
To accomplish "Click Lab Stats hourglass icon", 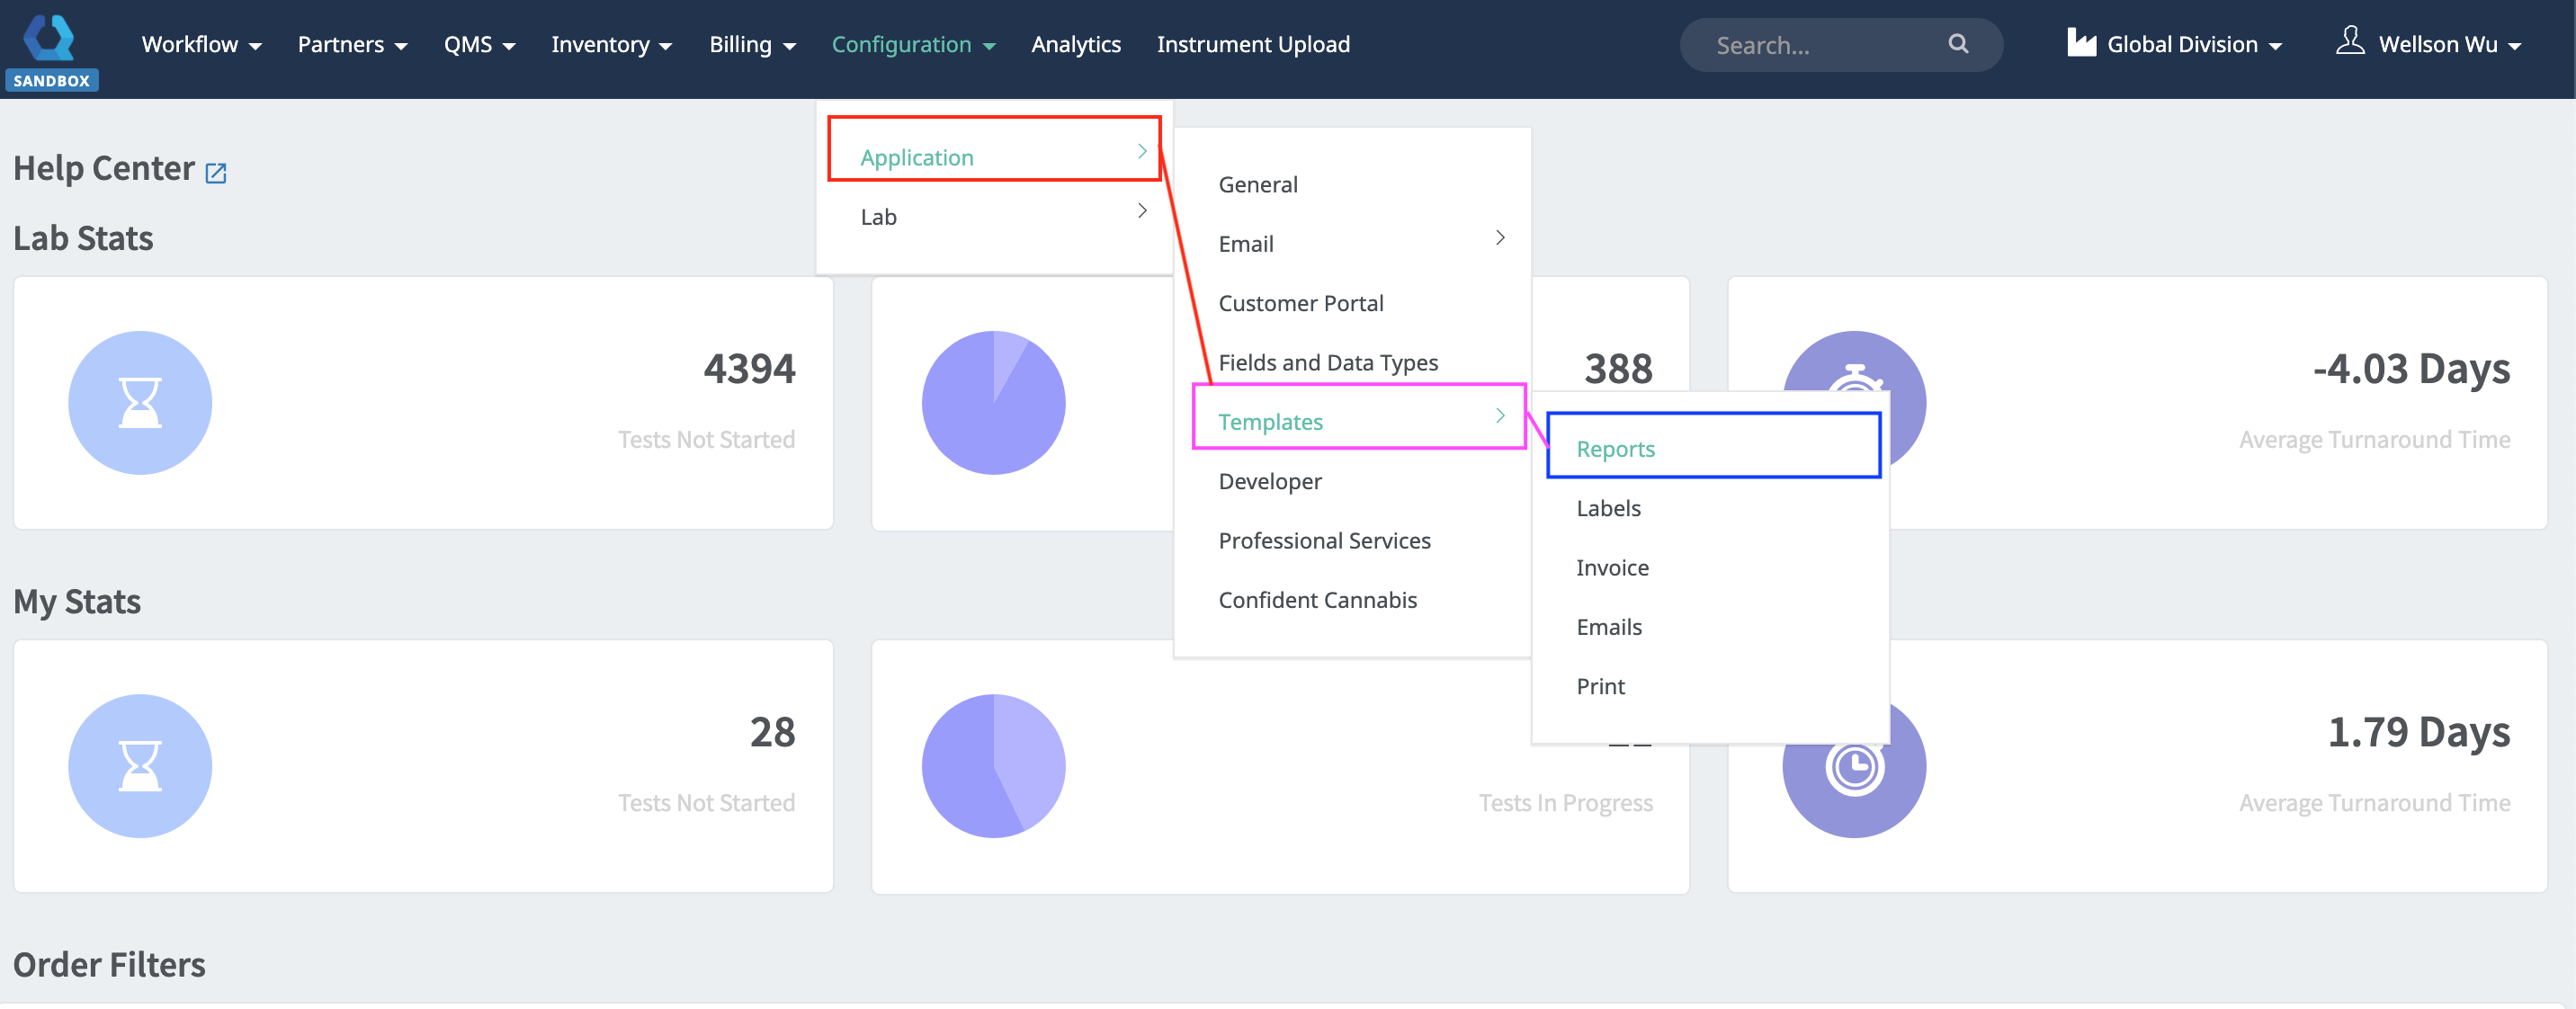I will (x=140, y=403).
